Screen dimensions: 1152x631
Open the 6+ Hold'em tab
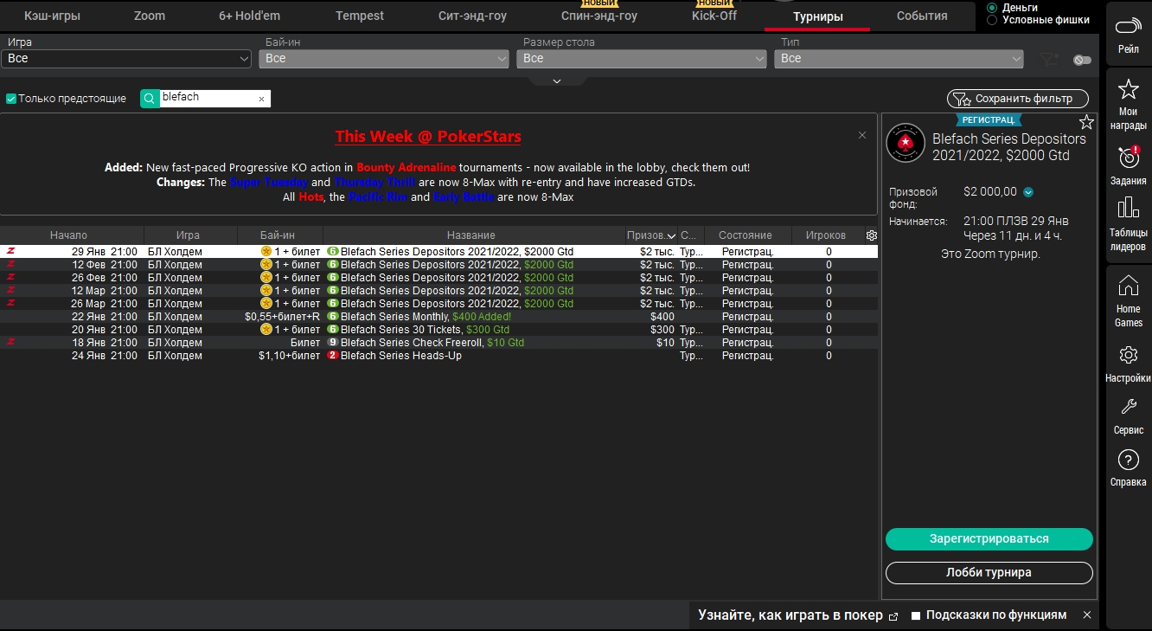(249, 16)
